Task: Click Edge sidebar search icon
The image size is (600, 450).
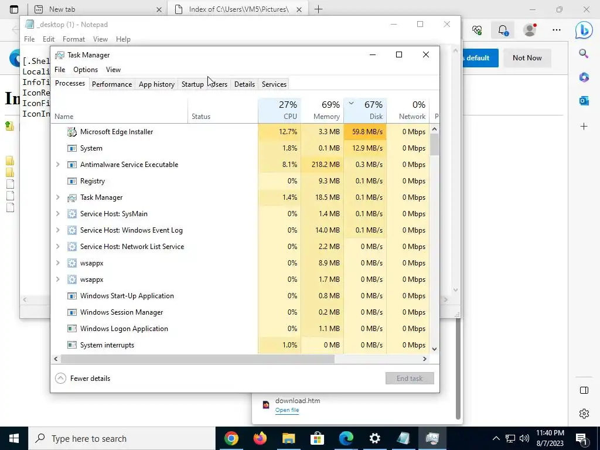Action: (x=584, y=53)
